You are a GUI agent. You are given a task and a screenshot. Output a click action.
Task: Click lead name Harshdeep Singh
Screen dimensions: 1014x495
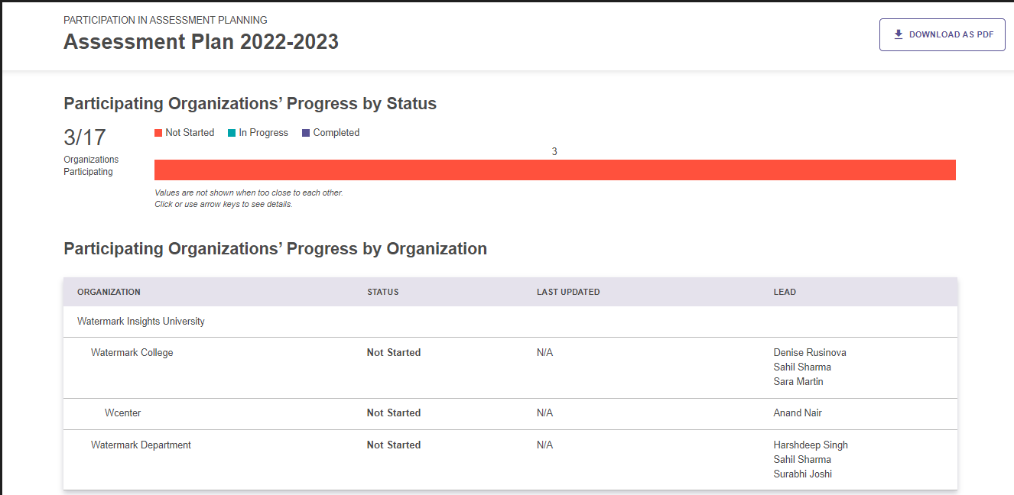pos(811,445)
